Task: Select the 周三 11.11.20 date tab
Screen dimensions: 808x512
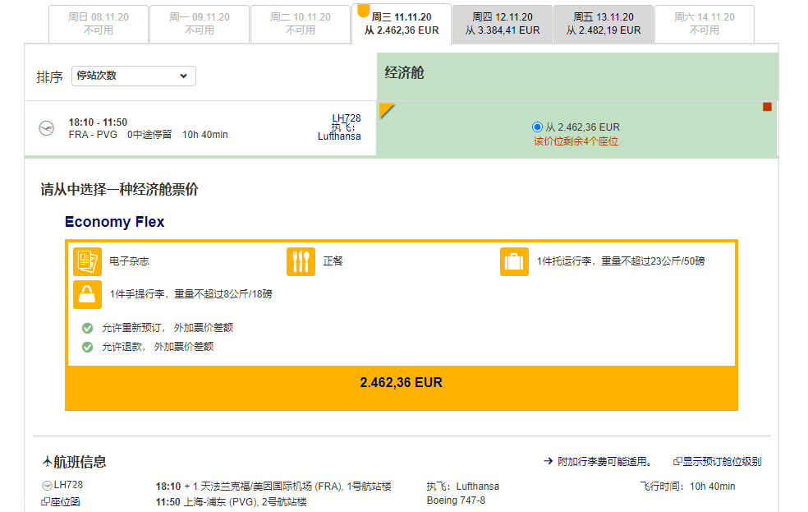Action: click(402, 24)
